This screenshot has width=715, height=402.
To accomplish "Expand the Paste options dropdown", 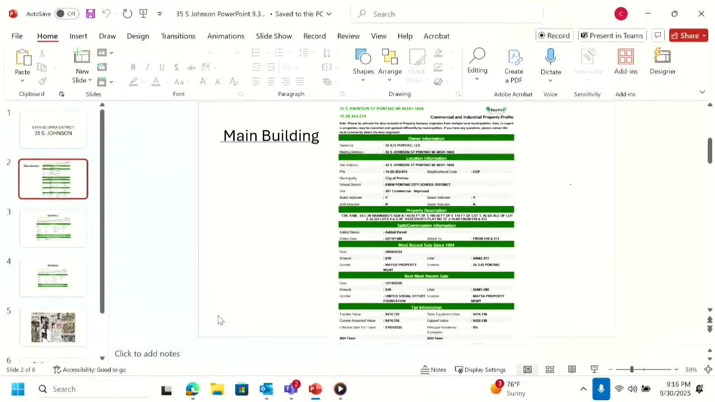I will (x=22, y=80).
